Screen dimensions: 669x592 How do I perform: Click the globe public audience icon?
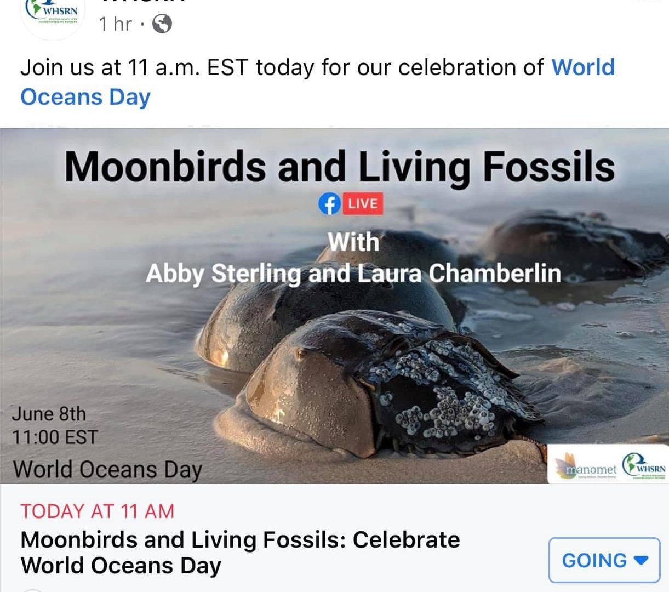coord(162,23)
